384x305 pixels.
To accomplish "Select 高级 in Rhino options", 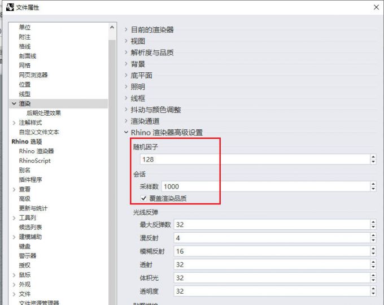I will click(25, 199).
